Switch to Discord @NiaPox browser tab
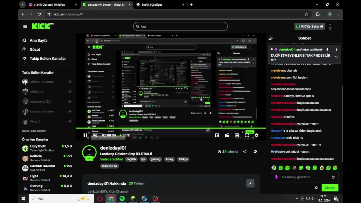The image size is (361, 203). tap(53, 5)
